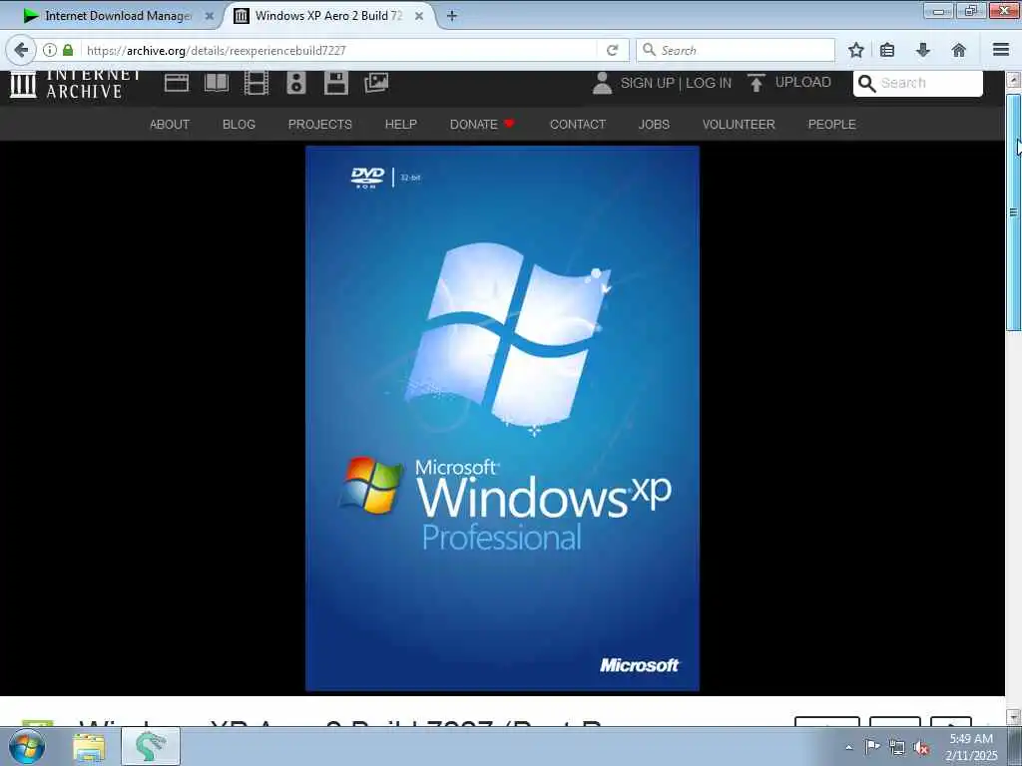Focus the browser Search box
The width and height of the screenshot is (1022, 766).
(736, 50)
